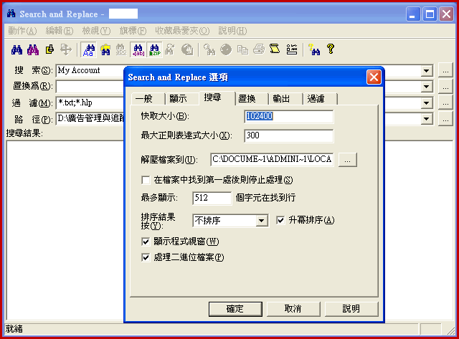The height and width of the screenshot is (339, 459).
Task: Uncheck the 顯示程式視窗 checkbox
Action: tap(146, 242)
